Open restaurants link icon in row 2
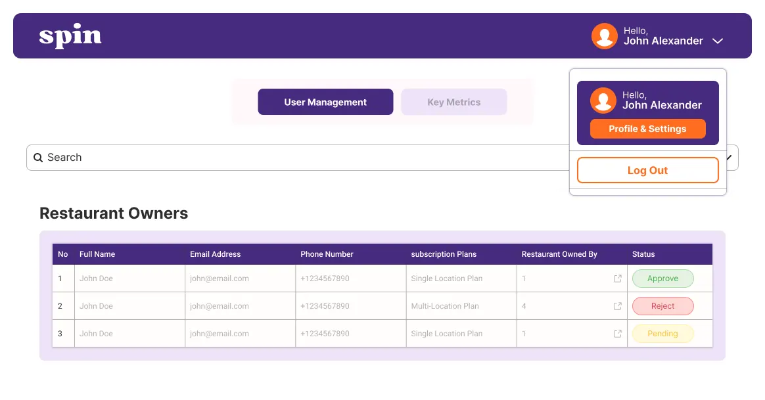The height and width of the screenshot is (400, 765). tap(618, 306)
